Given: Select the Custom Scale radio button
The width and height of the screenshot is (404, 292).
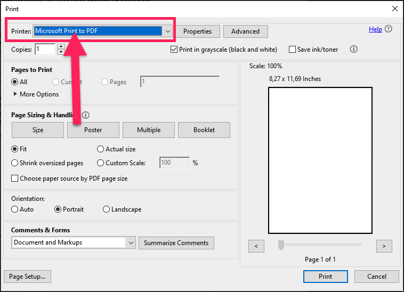Looking at the screenshot, I should [100, 163].
